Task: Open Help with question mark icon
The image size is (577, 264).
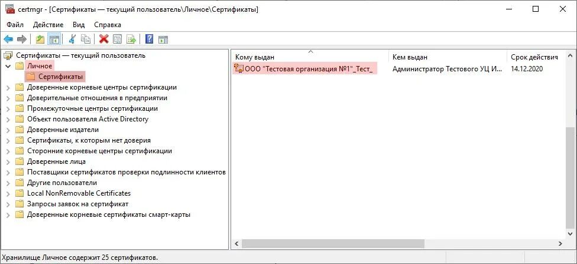Action: (x=149, y=39)
